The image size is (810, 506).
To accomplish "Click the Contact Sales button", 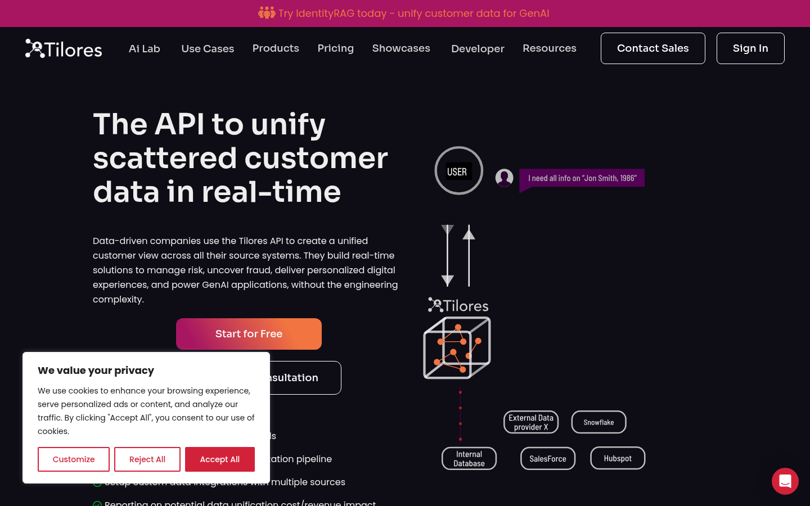I will click(x=653, y=48).
